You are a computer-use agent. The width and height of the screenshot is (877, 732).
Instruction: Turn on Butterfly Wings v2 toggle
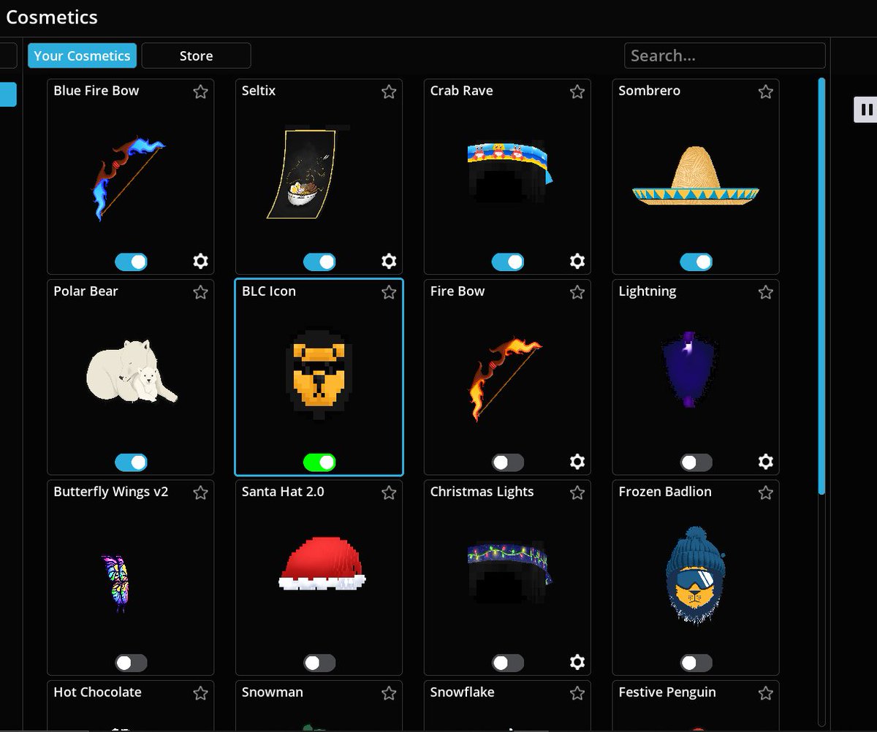click(132, 663)
